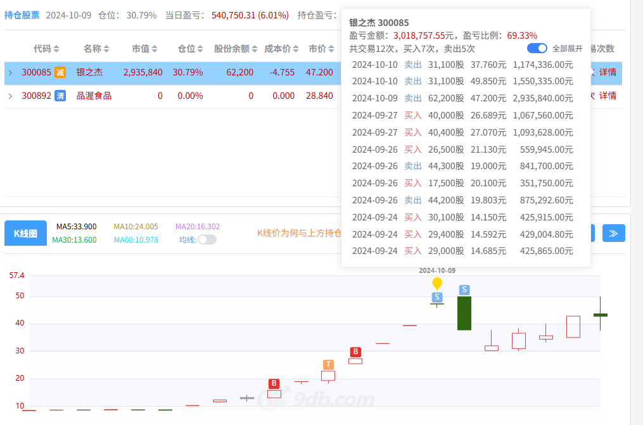643x425 pixels.
Task: Click the orange T marker on the chart
Action: (x=328, y=364)
